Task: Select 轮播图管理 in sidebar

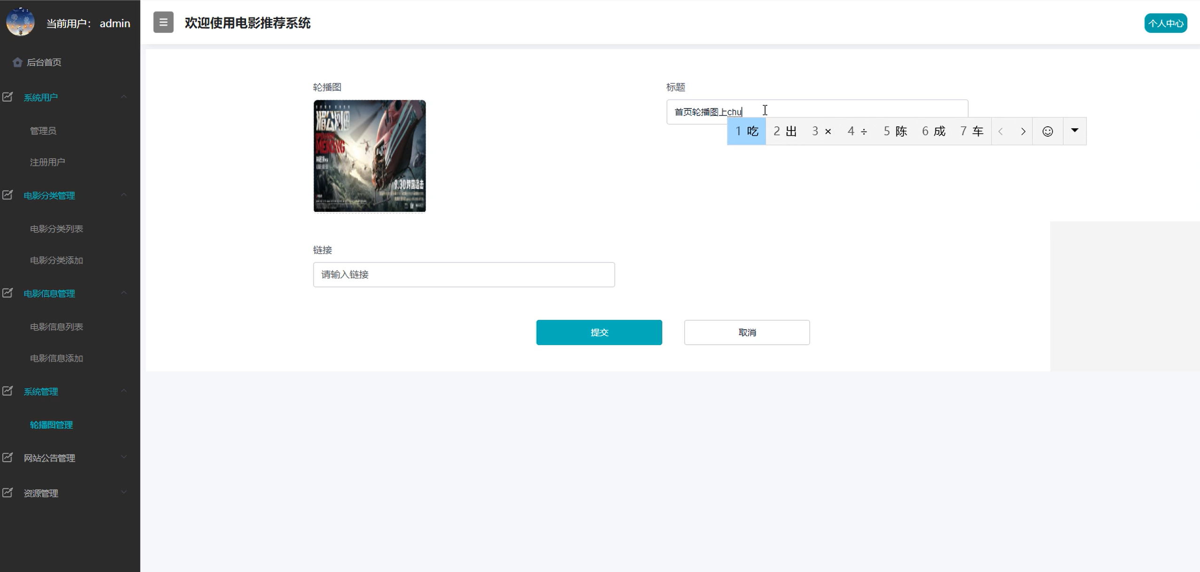Action: (x=51, y=425)
